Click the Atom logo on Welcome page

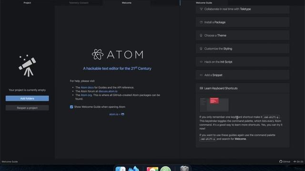coord(118,55)
